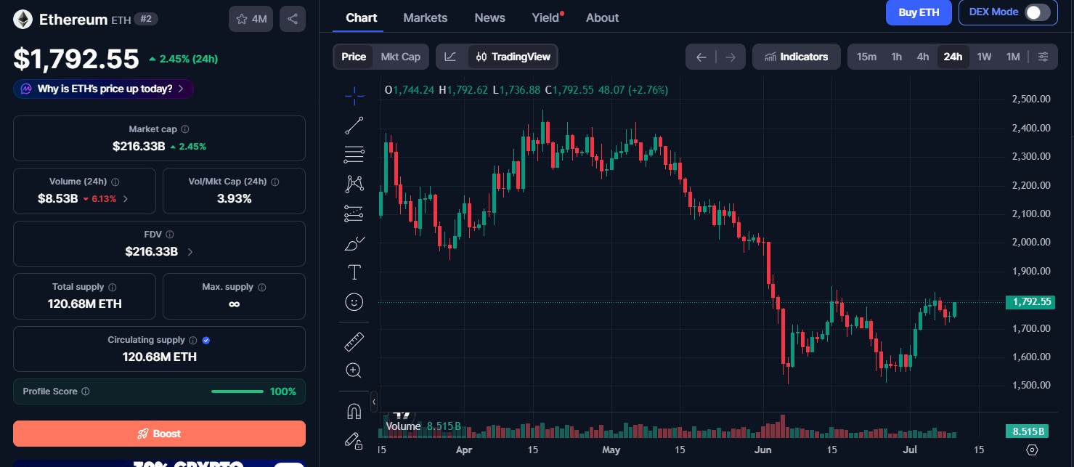Add Ethereum to watchlist star button

(251, 19)
